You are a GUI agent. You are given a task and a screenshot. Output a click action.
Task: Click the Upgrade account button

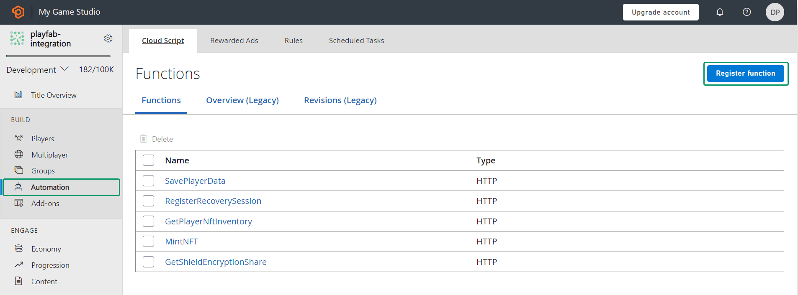click(x=661, y=12)
